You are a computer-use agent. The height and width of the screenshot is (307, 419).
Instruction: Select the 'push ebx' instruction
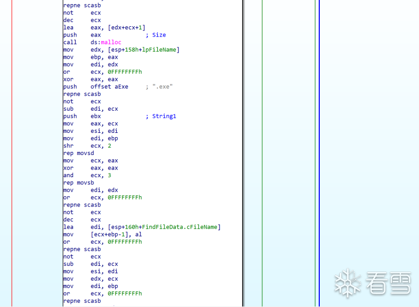point(82,116)
